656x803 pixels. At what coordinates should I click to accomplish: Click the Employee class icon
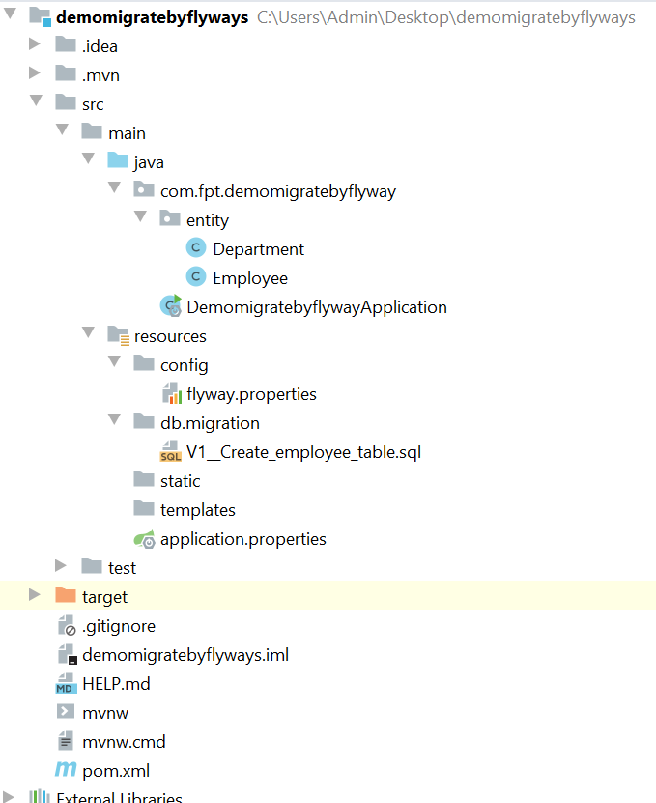tap(195, 277)
